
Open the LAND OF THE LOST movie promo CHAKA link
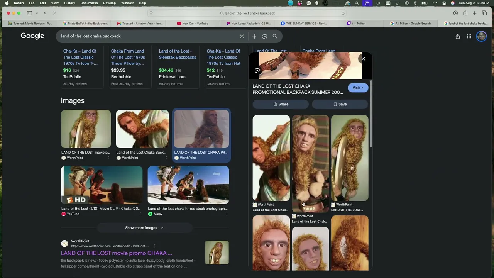click(117, 253)
